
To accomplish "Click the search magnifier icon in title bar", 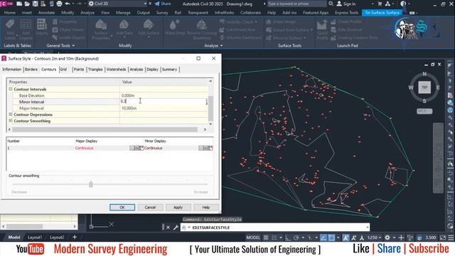I will point(331,4).
